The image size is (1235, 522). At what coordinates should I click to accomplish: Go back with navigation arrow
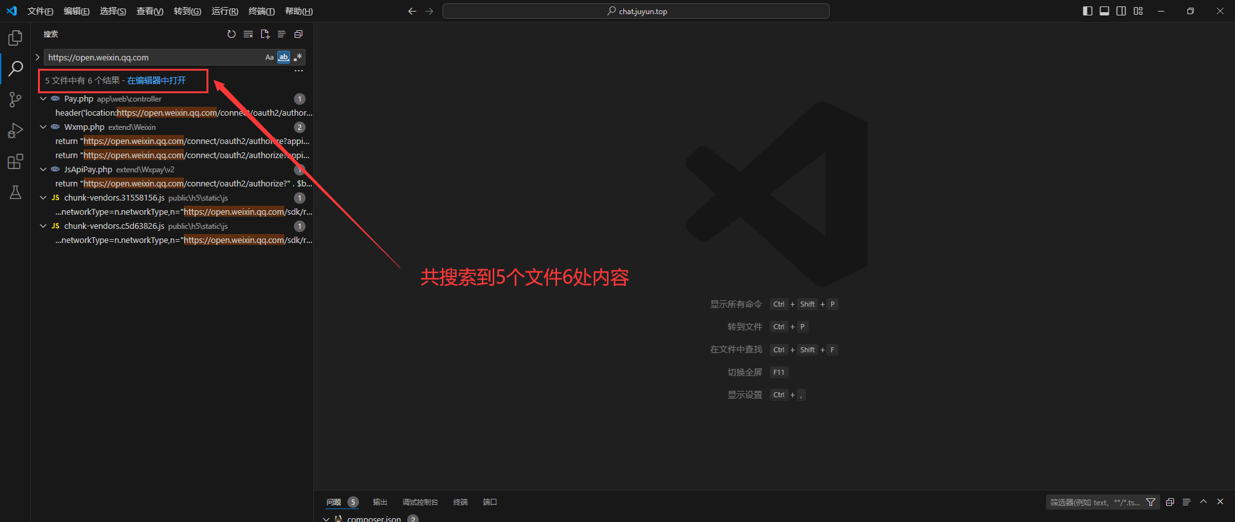point(412,11)
